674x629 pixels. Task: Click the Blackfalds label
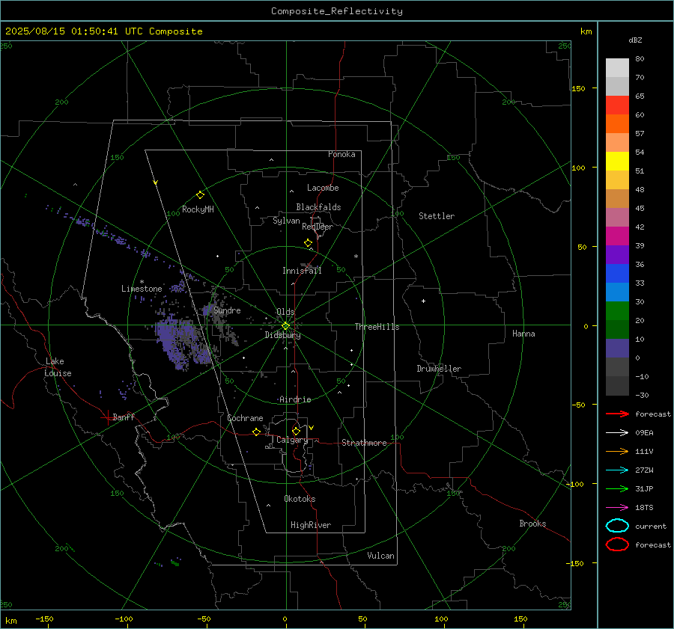pos(318,207)
